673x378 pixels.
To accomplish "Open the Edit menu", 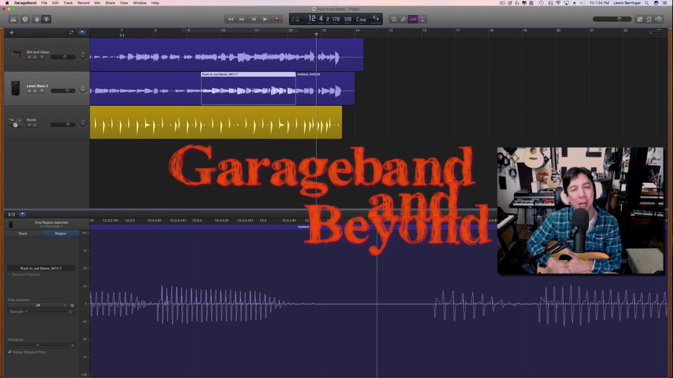I will tap(55, 3).
